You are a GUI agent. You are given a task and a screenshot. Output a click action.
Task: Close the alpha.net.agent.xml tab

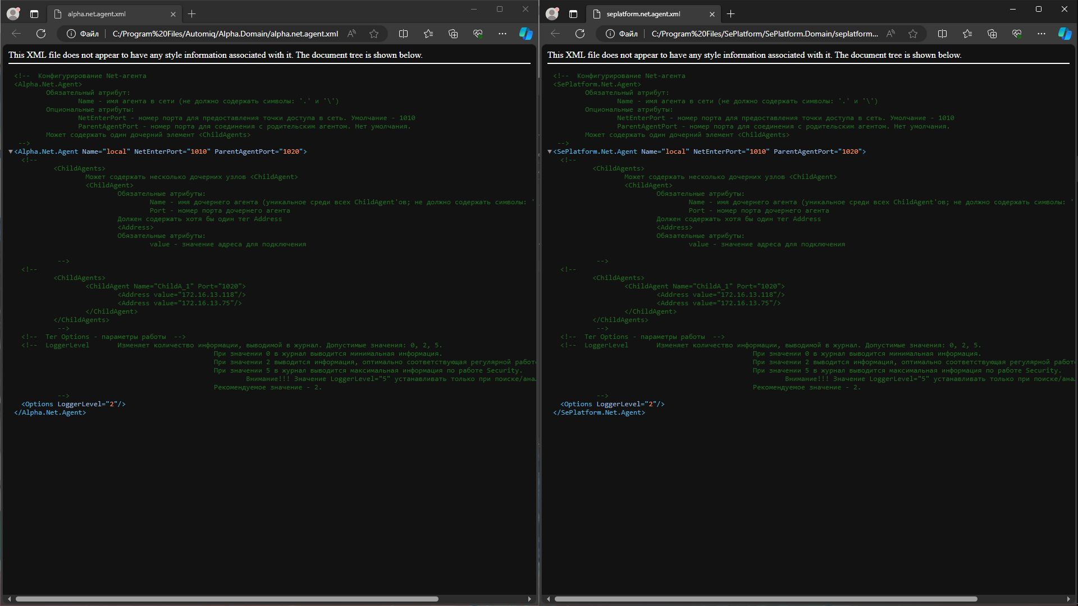pos(173,14)
